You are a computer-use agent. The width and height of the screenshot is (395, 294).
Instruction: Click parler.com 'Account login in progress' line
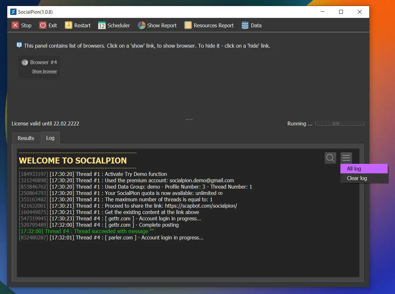pos(111,237)
